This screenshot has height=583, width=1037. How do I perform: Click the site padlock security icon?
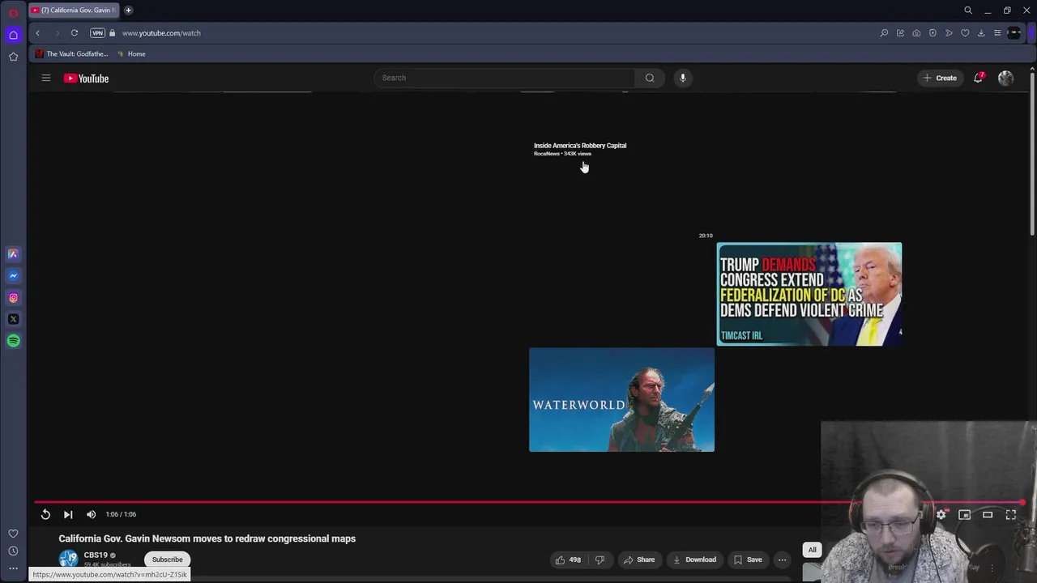(x=113, y=33)
